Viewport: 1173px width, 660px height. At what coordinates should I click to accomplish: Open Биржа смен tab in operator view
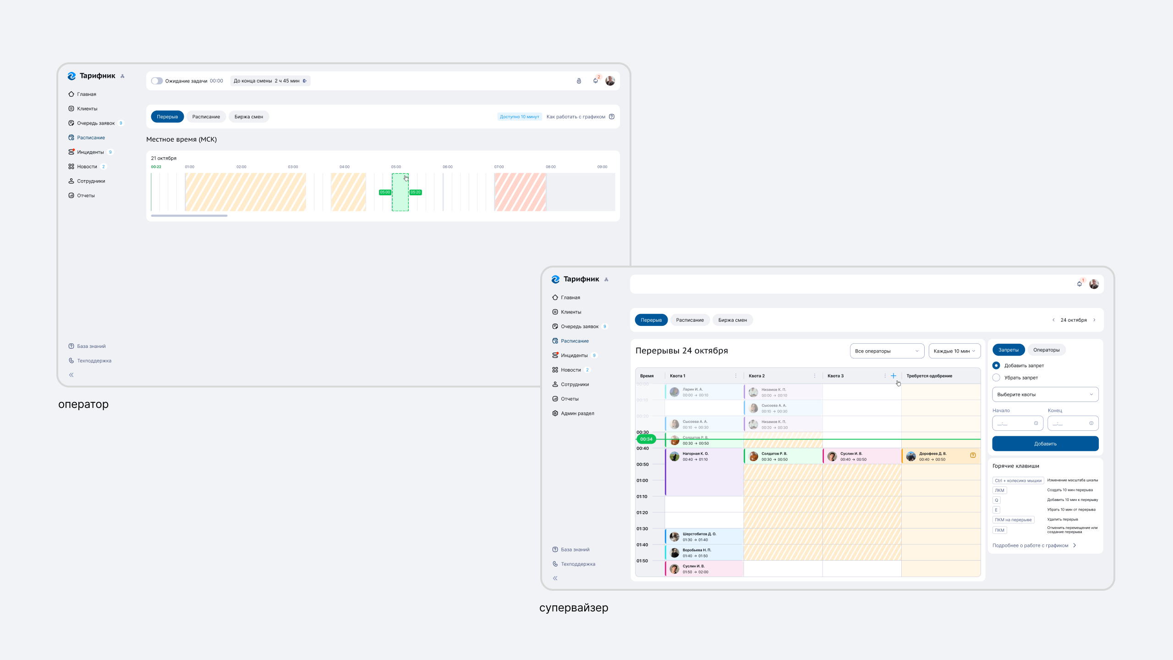[248, 117]
